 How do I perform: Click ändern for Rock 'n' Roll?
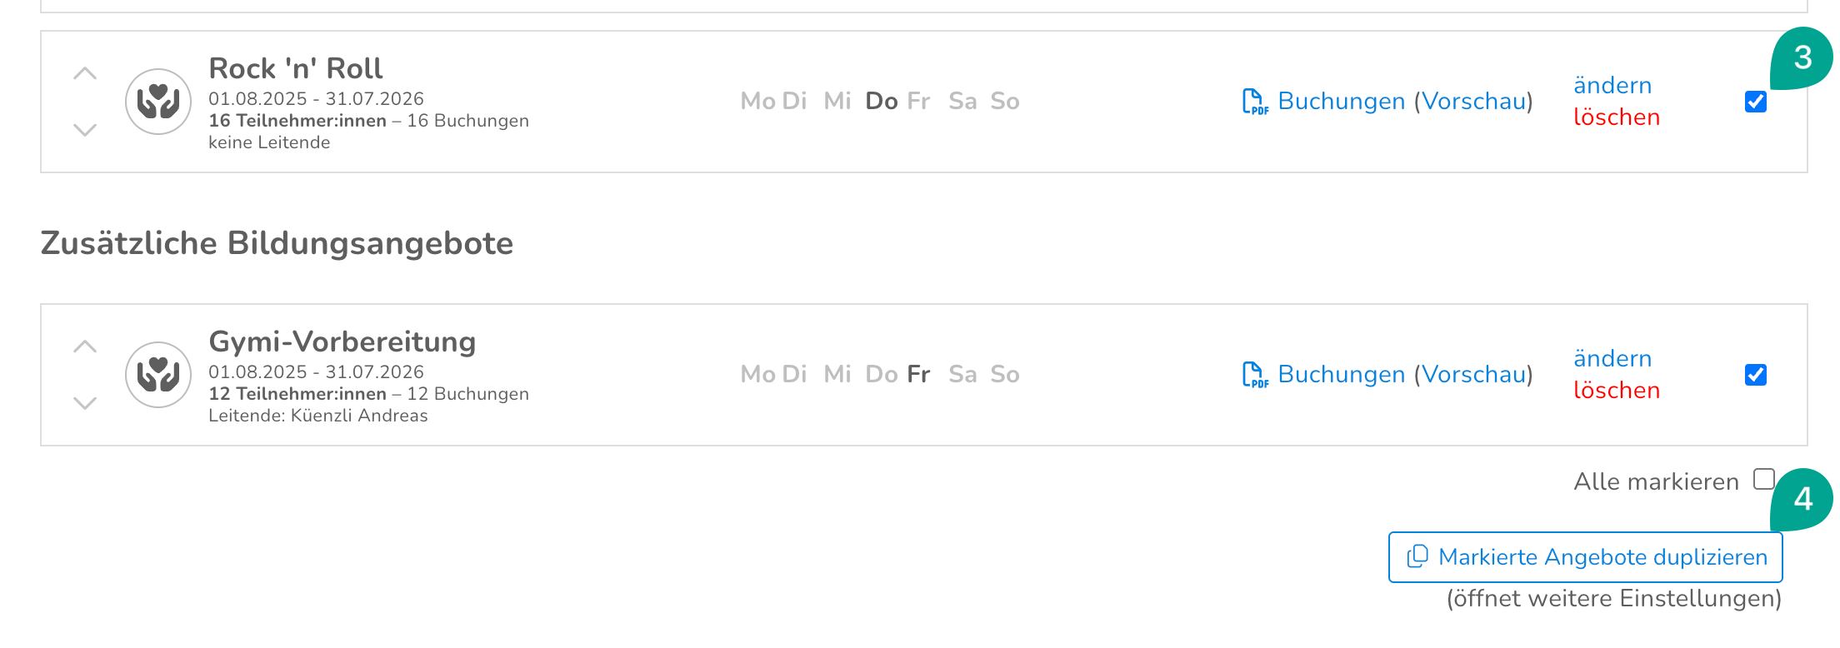1612,85
